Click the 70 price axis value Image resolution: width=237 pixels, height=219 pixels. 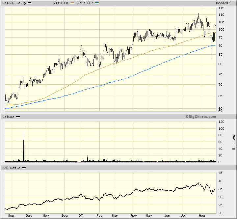coord(220,84)
